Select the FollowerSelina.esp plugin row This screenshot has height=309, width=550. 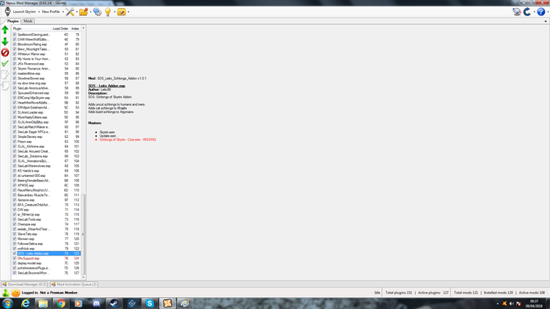(x=46, y=244)
